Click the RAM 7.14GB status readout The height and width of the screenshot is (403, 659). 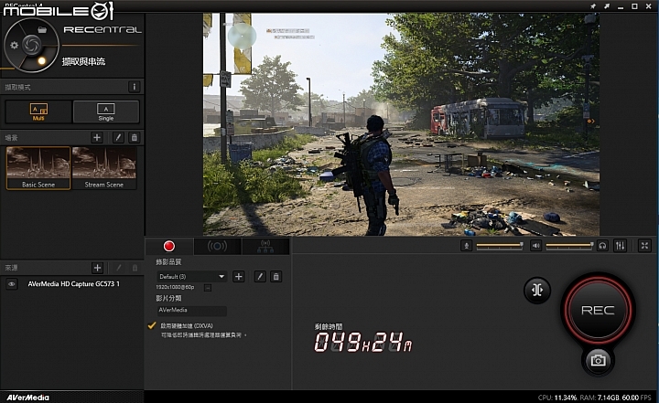(600, 398)
